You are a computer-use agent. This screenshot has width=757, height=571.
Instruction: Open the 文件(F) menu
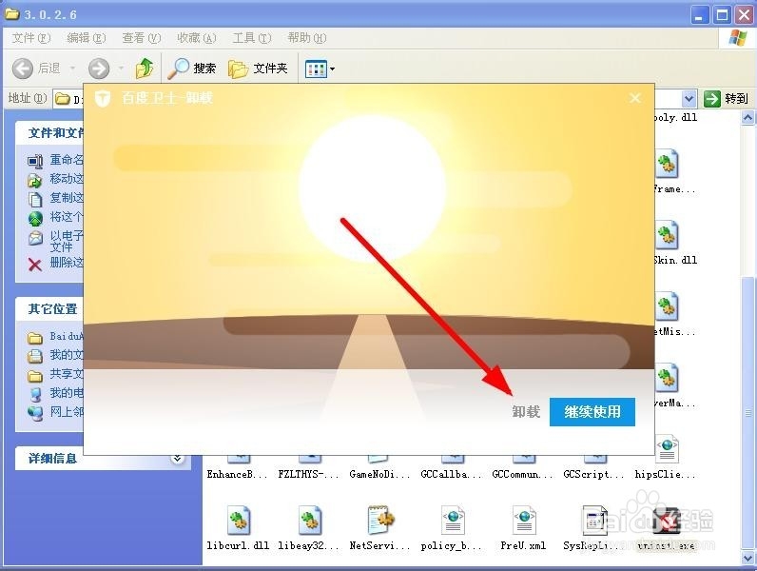[30, 38]
